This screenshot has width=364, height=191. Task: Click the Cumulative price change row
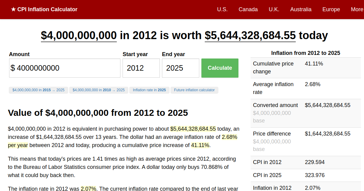tap(306, 67)
